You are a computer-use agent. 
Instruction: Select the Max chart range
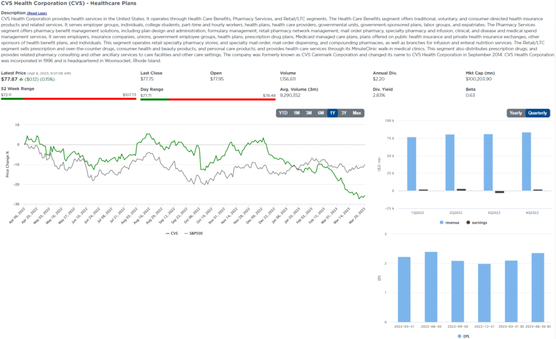pos(357,113)
